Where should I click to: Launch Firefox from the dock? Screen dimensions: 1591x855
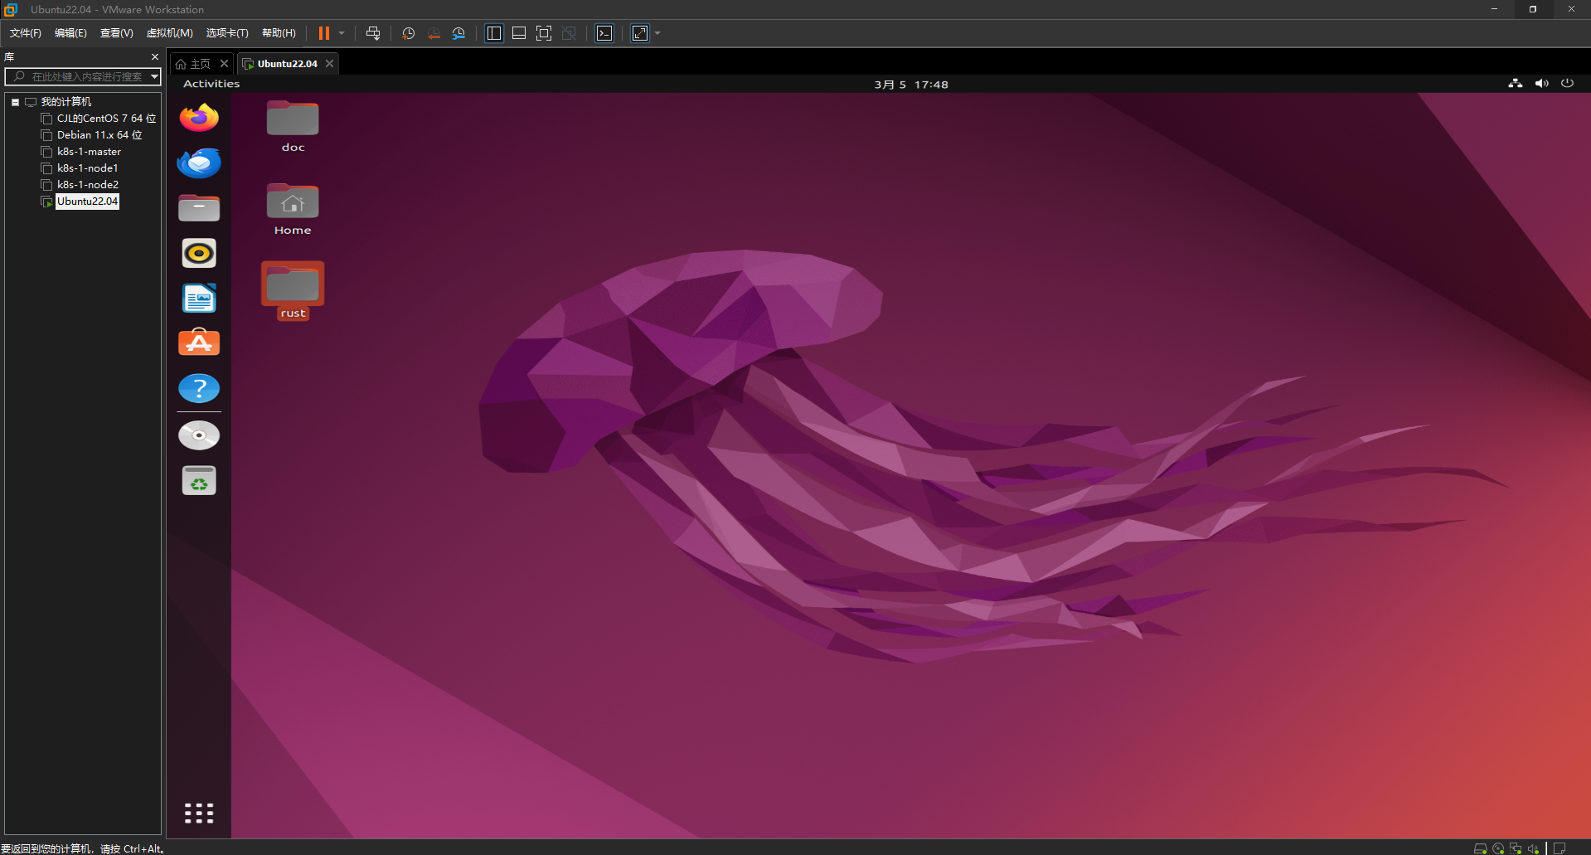[199, 118]
